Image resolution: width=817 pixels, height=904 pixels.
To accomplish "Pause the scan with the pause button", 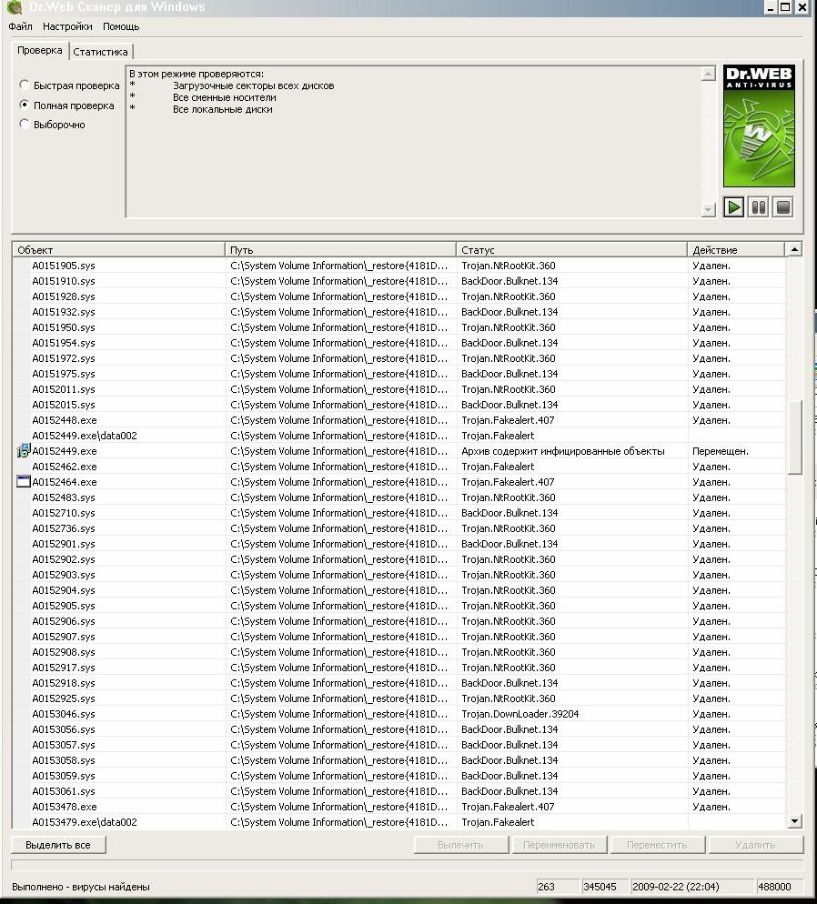I will (758, 207).
